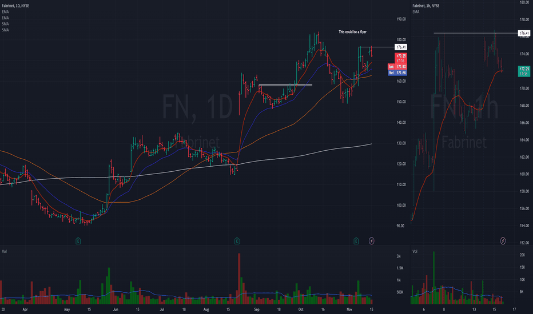Click the 90.00 price axis value
The image size is (533, 314).
[x=401, y=226]
